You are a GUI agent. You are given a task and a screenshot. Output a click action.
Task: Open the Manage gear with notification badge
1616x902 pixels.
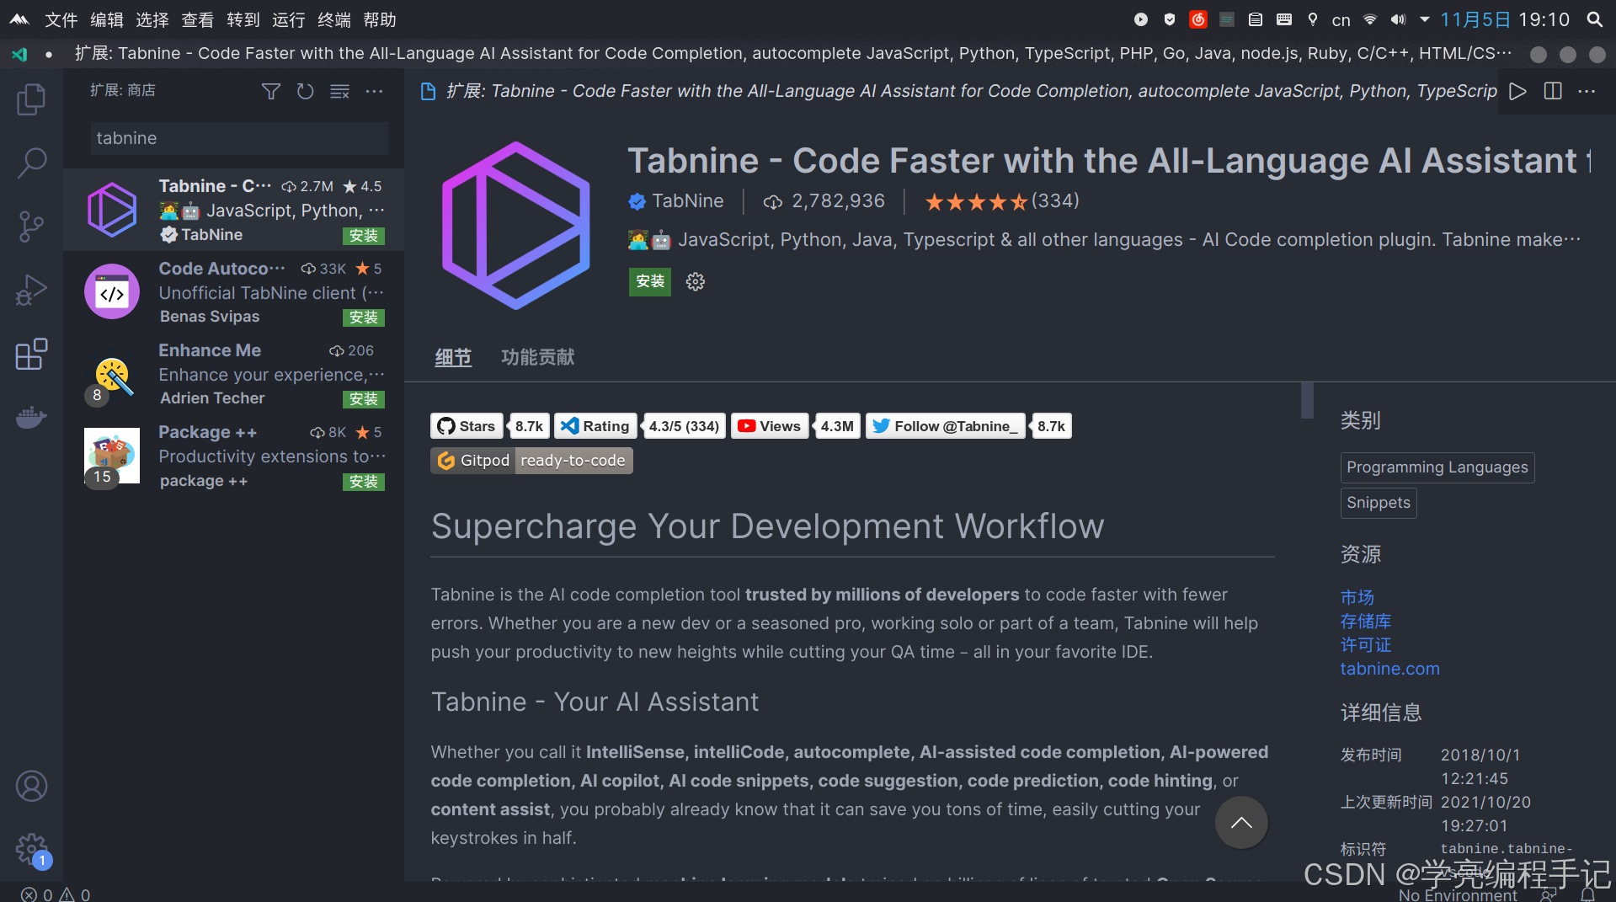pos(32,850)
